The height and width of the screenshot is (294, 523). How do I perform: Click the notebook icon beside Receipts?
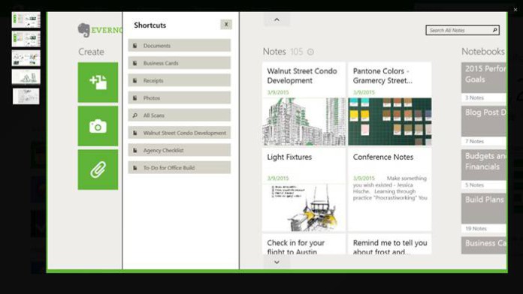(x=135, y=80)
